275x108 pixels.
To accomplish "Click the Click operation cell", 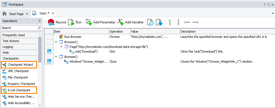I will [x=112, y=51].
